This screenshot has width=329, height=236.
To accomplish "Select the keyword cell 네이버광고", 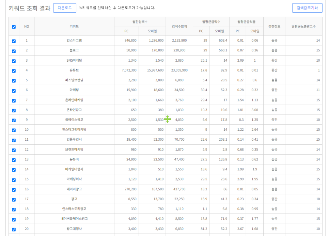I will point(74,189).
